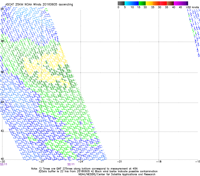Click the '20' label under the color bar
The height and width of the screenshot is (176, 200).
[145, 7]
